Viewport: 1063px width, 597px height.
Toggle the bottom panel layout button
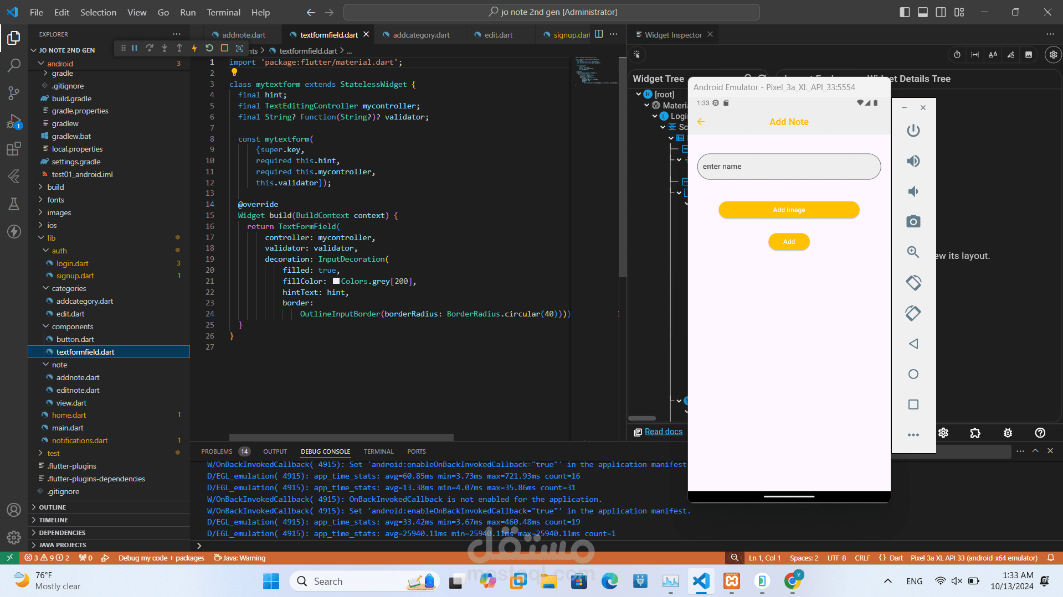coord(923,12)
